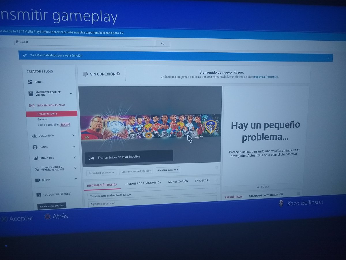Click the Kazo Beilinson avatar
The width and height of the screenshot is (346, 260).
coord(281,203)
